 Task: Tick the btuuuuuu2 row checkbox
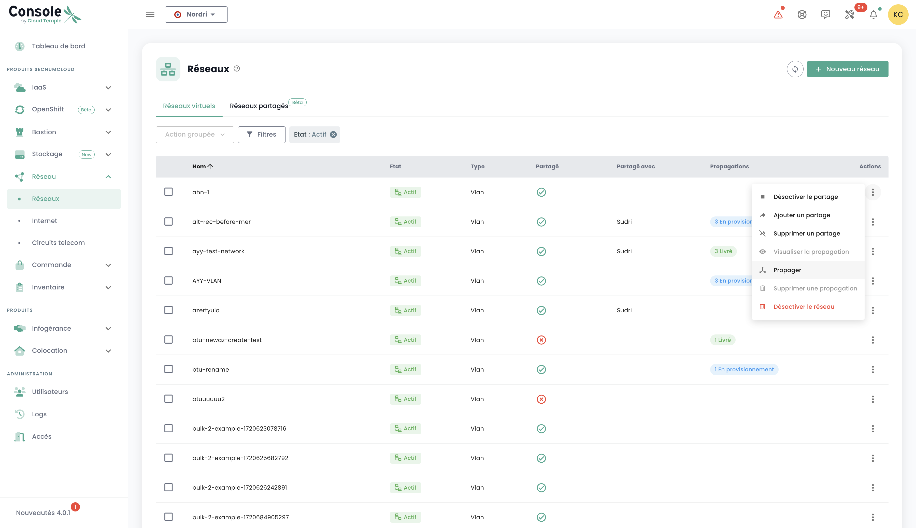168,399
